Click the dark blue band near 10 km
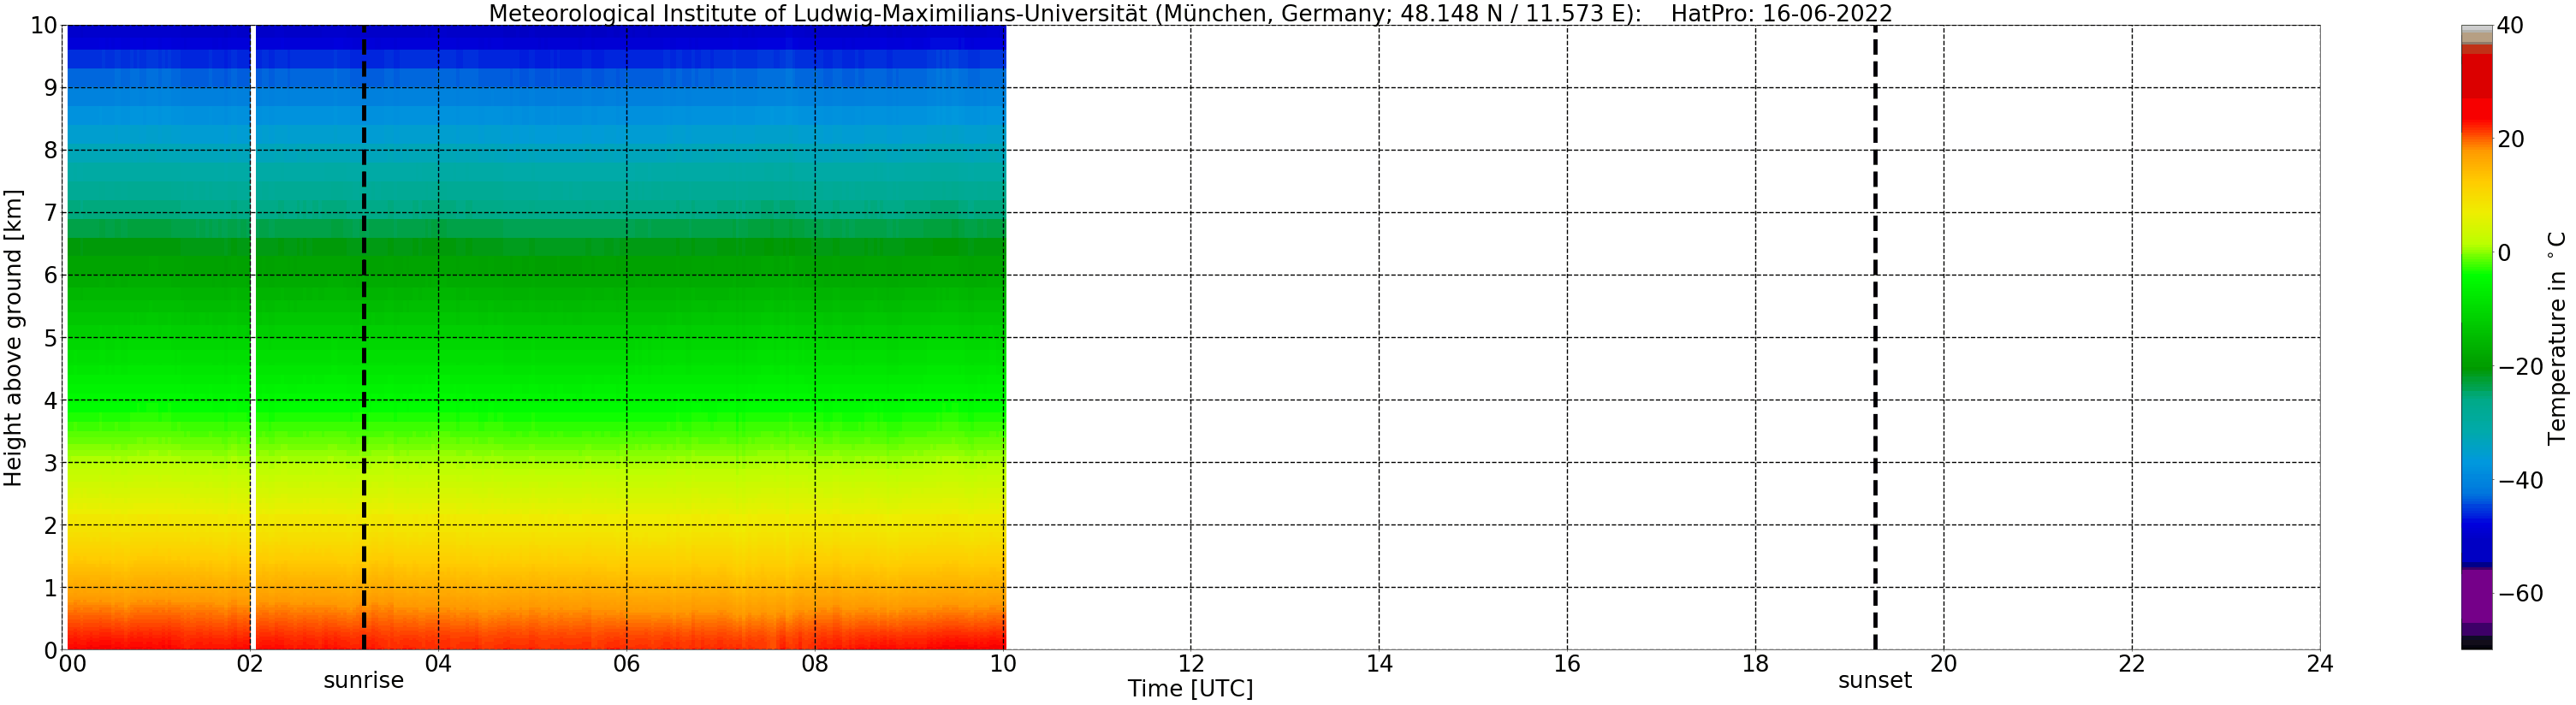The height and width of the screenshot is (705, 2576). coord(535,36)
